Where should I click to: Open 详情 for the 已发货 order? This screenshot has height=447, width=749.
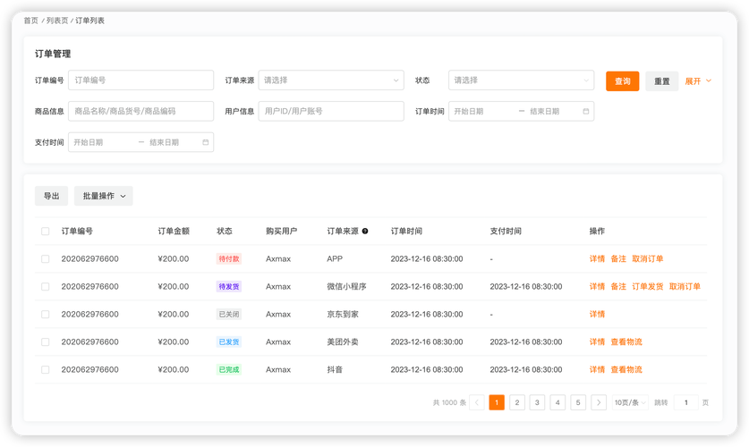tap(597, 342)
